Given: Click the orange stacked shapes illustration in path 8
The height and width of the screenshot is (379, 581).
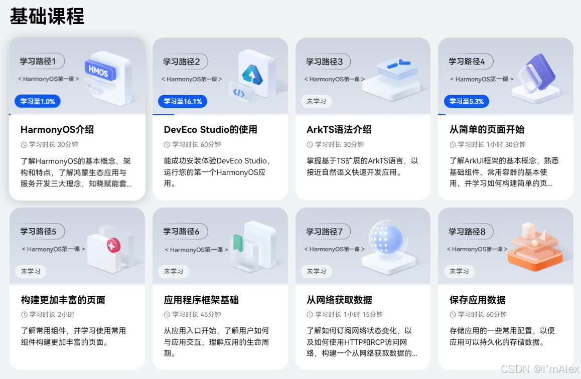Looking at the screenshot, I should click(x=535, y=247).
